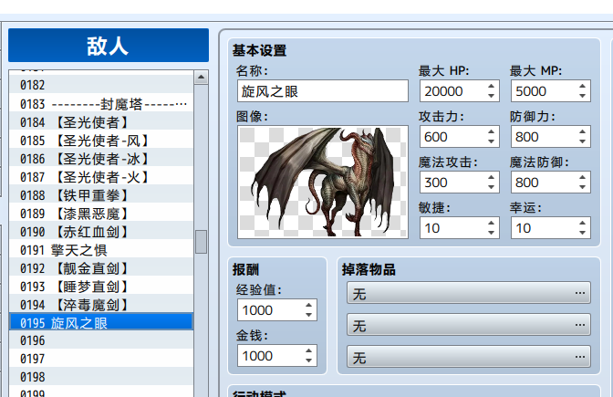613x397 pixels.
Task: Increase 经验值 with up arrow
Action: point(309,305)
